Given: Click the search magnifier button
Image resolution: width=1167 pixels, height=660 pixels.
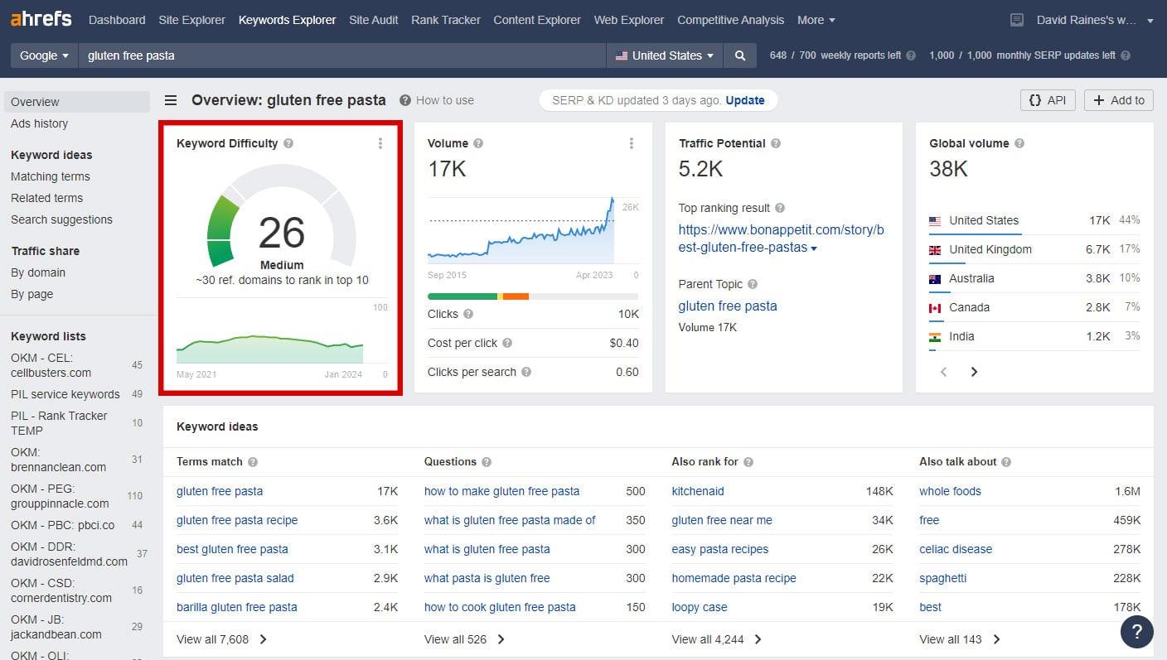Looking at the screenshot, I should [x=739, y=55].
